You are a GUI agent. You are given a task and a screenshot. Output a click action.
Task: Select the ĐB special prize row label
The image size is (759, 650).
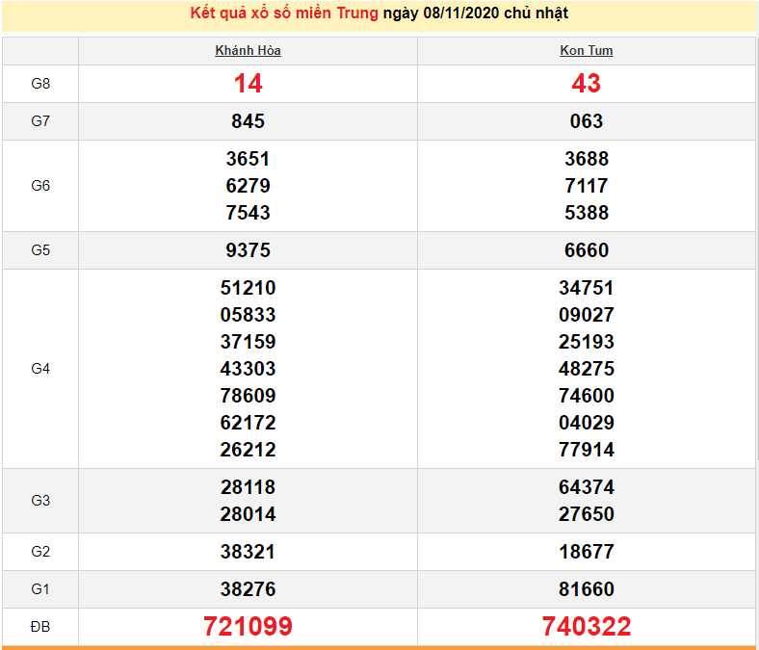(x=40, y=627)
